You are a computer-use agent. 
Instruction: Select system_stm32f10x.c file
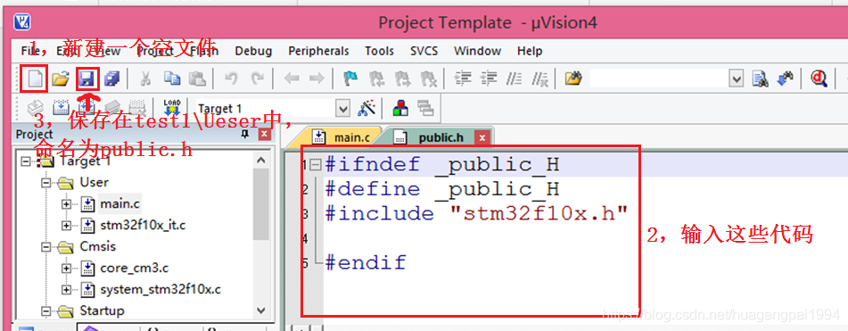click(161, 290)
